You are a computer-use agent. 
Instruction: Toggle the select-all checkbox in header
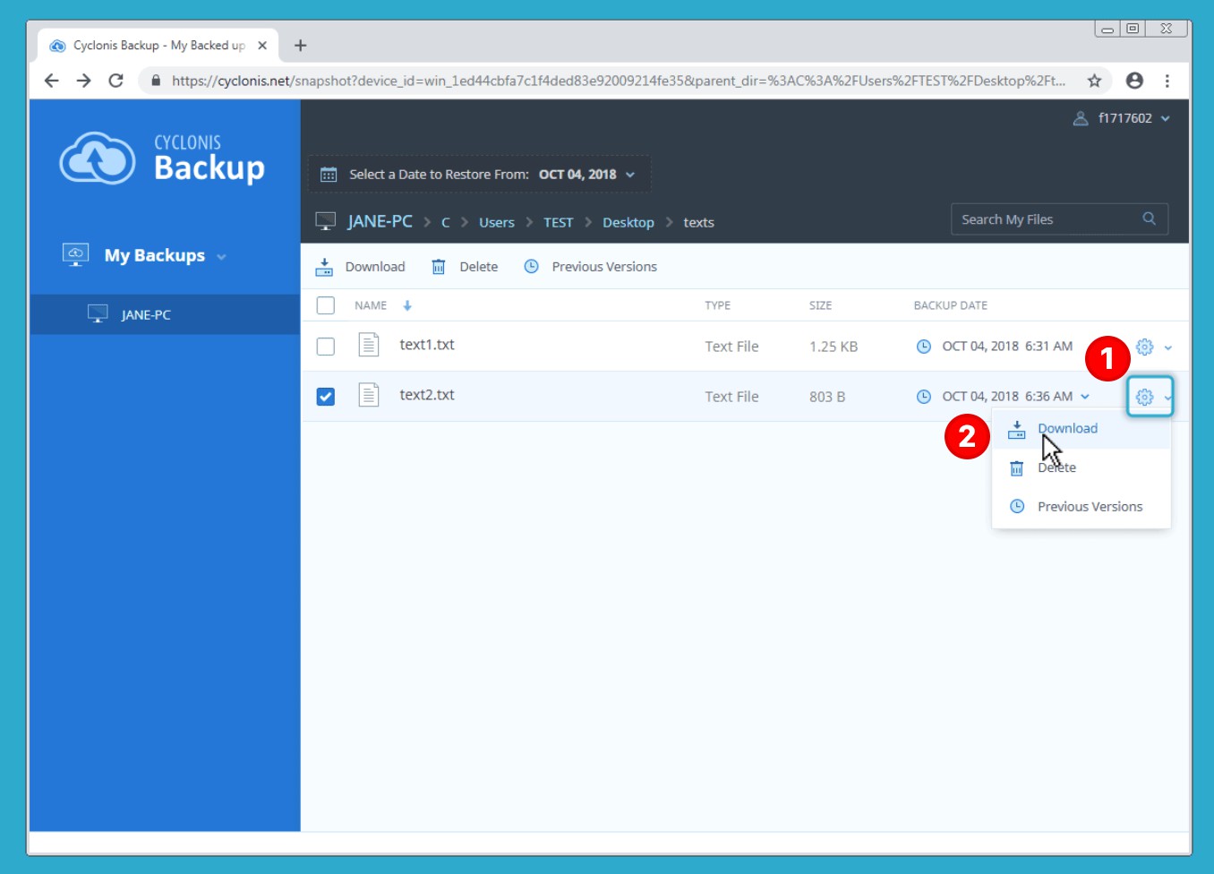(x=326, y=305)
